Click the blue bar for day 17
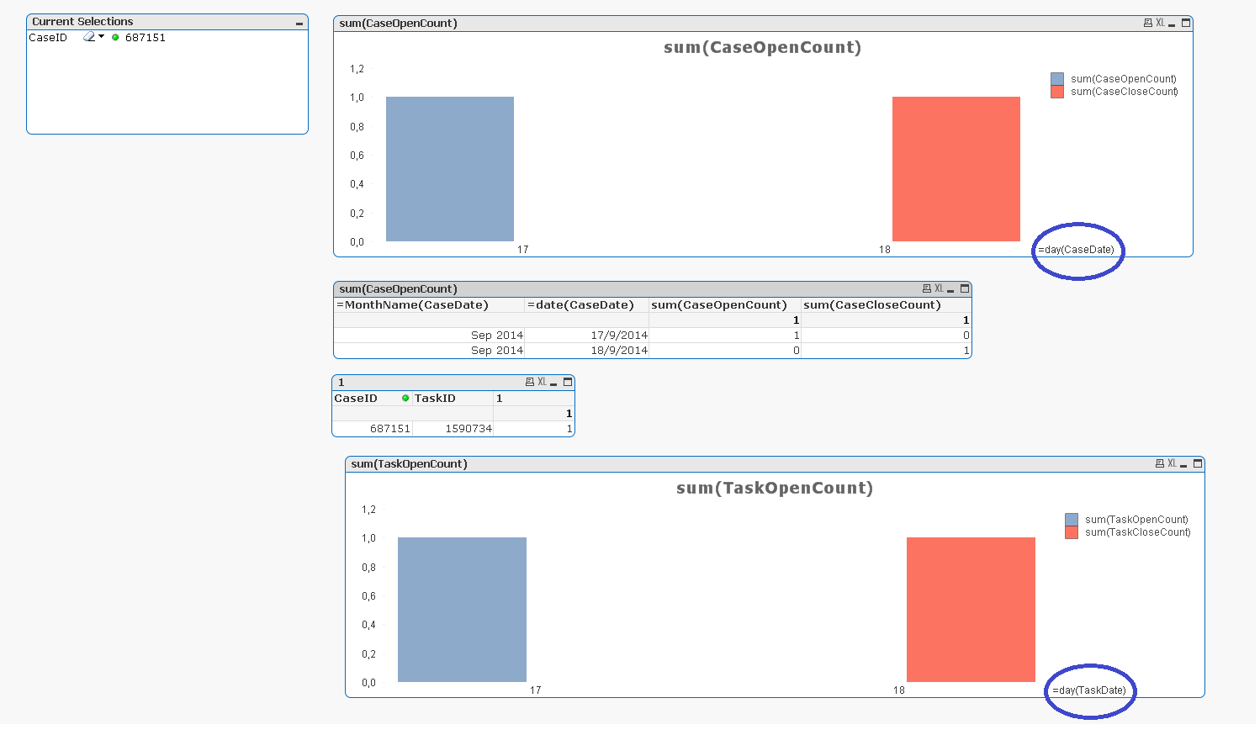This screenshot has height=735, width=1260. point(449,168)
